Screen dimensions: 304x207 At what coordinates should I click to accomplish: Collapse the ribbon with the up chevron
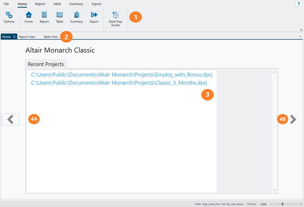[x=301, y=30]
